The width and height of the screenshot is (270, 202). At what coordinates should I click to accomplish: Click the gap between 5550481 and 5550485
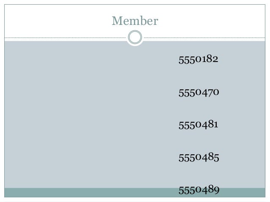coord(198,142)
